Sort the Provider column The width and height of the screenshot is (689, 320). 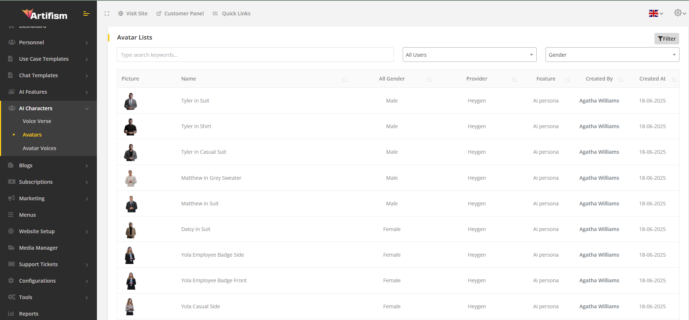pyautogui.click(x=514, y=79)
